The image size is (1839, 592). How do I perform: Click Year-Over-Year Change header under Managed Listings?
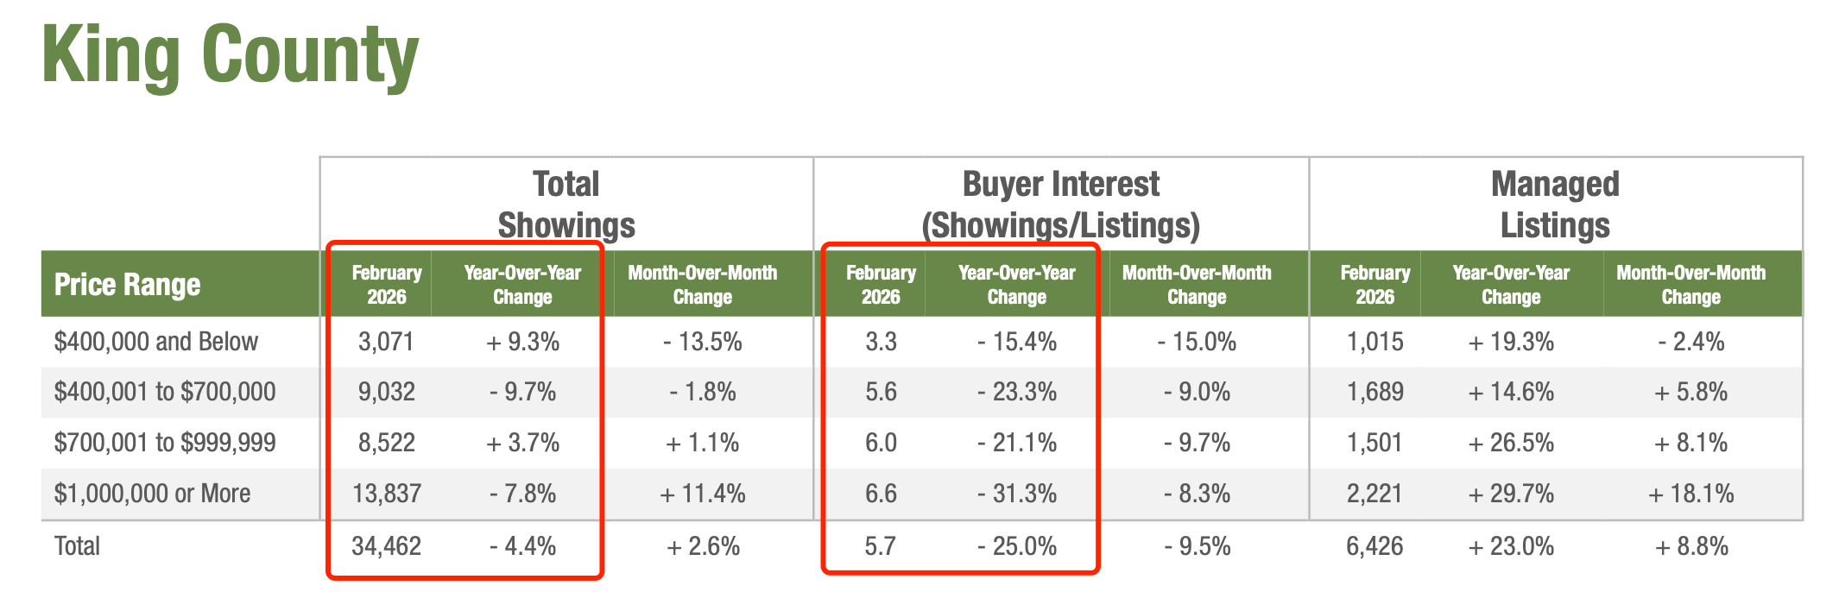[x=1511, y=285]
